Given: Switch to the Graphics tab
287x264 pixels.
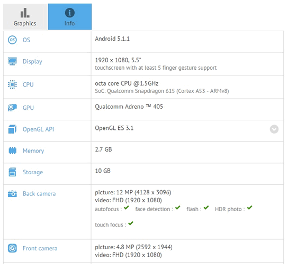Looking at the screenshot, I should click(x=25, y=16).
